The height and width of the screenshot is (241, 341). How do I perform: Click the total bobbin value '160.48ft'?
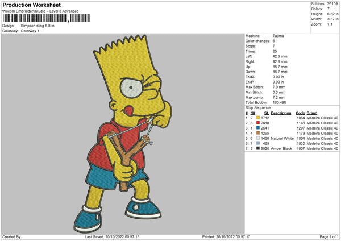280,102
